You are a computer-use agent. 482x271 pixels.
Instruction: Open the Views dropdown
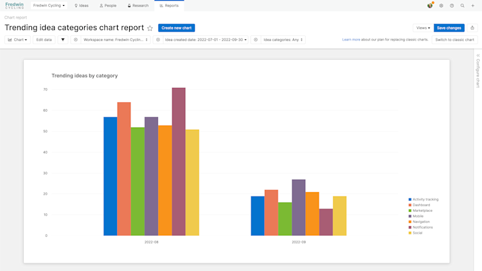pos(423,28)
